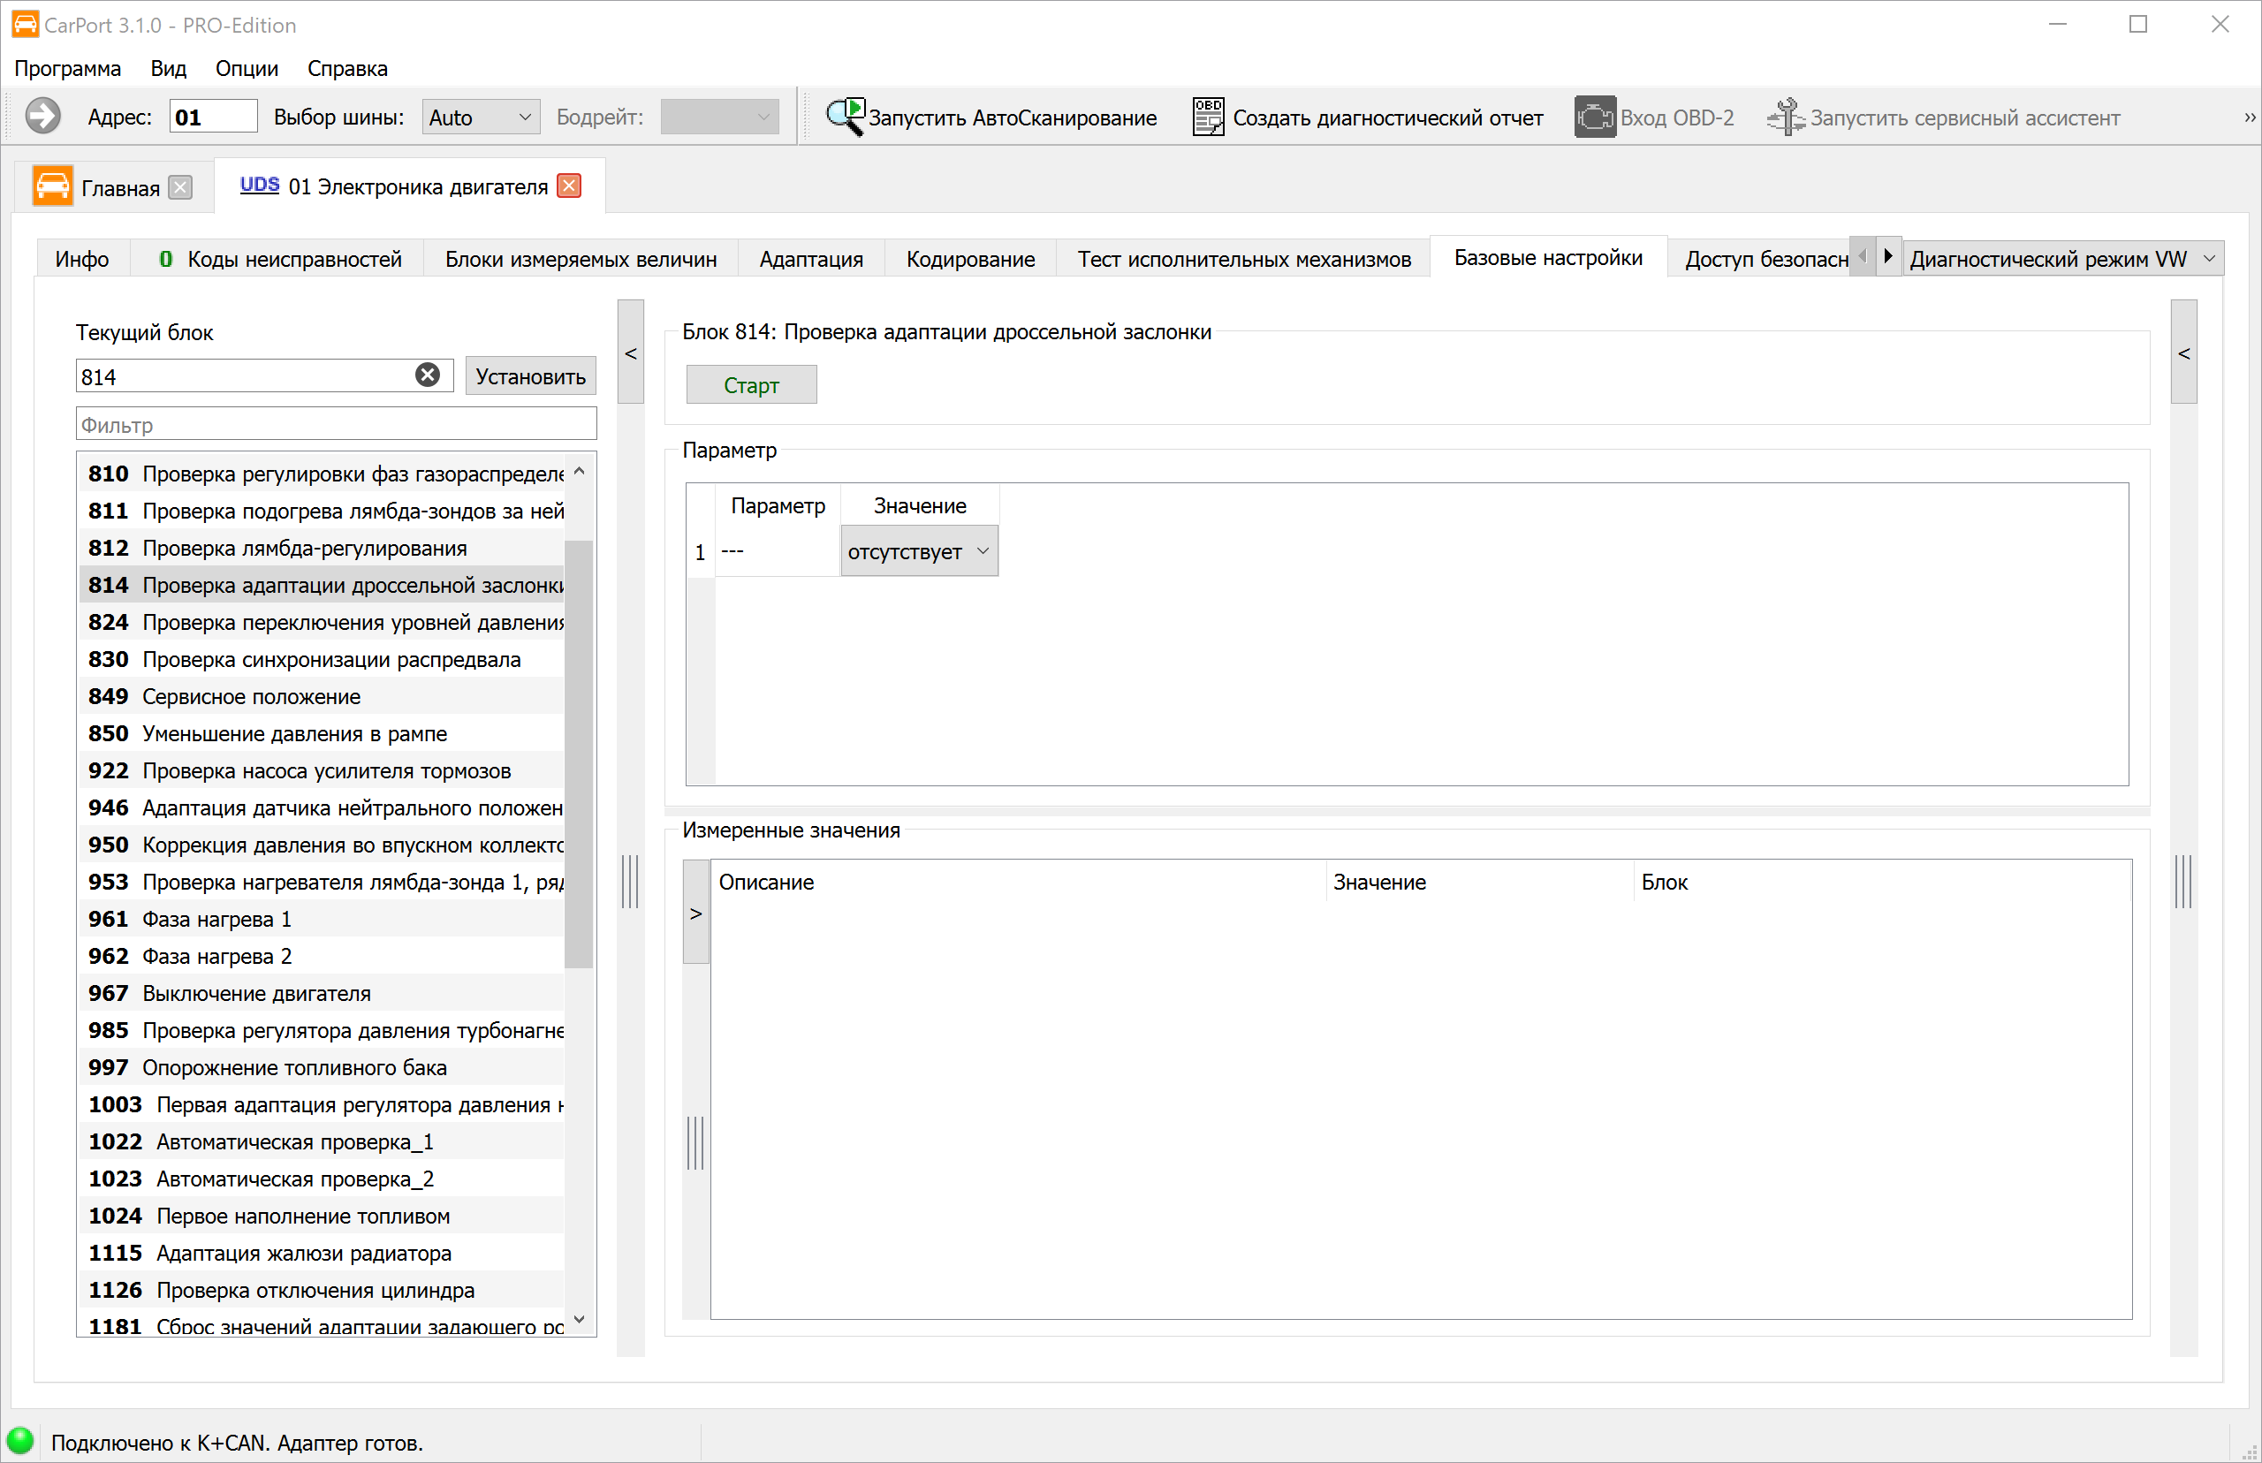Open Коды неисправностей tab
The width and height of the screenshot is (2262, 1463).
click(x=279, y=258)
